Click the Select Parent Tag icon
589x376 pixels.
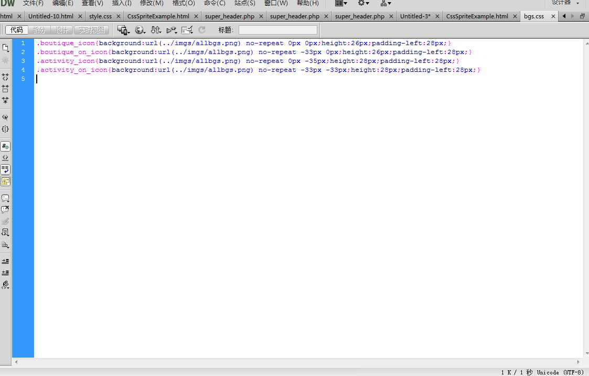5,117
